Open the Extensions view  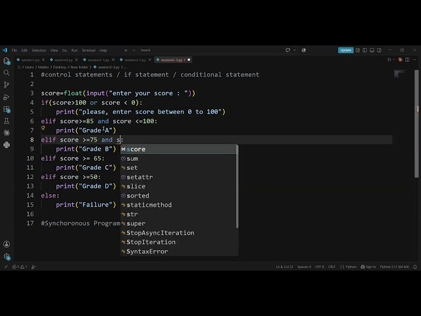click(7, 109)
